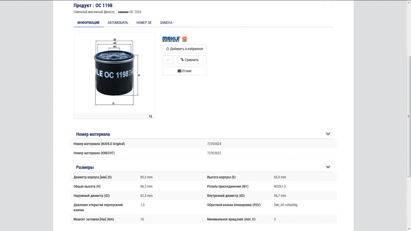Click the scrollbar down arrow
Screen dimensions: 411x231
point(409,229)
